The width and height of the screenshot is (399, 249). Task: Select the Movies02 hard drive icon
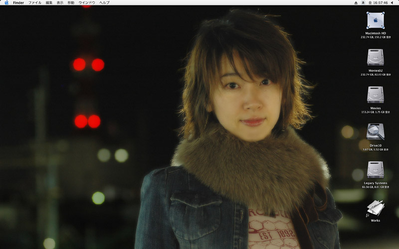(x=376, y=57)
